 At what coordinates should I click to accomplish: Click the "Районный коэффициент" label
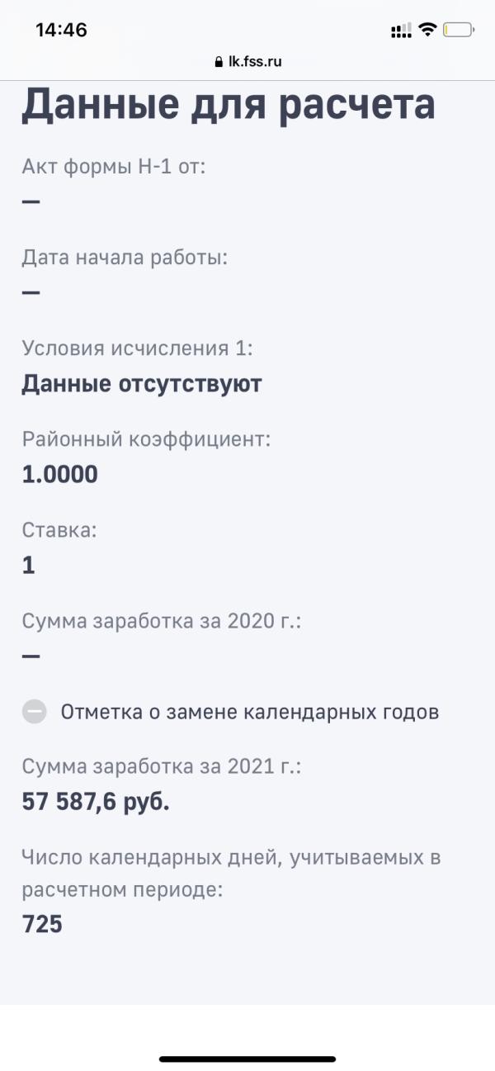(146, 439)
